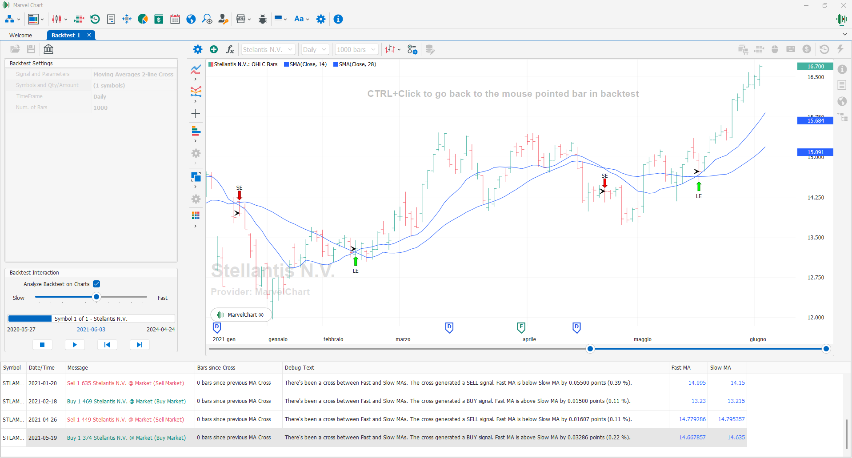
Task: Click the blue info circle in main toolbar
Action: click(x=338, y=19)
